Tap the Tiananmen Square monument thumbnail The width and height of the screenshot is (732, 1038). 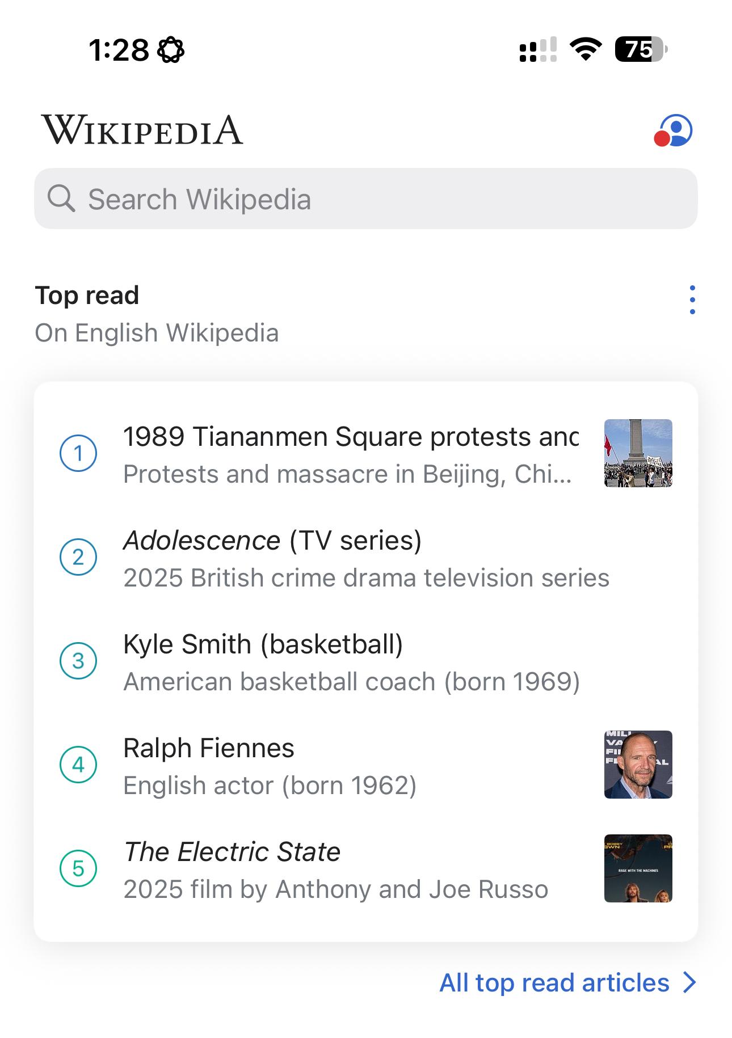tap(638, 453)
